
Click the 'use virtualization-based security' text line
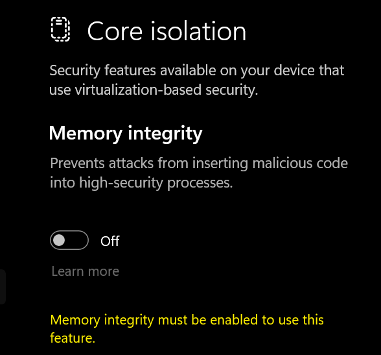[x=154, y=90]
